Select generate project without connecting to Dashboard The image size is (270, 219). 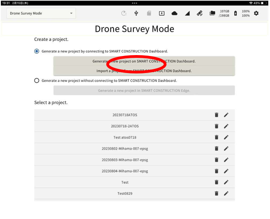pos(37,80)
